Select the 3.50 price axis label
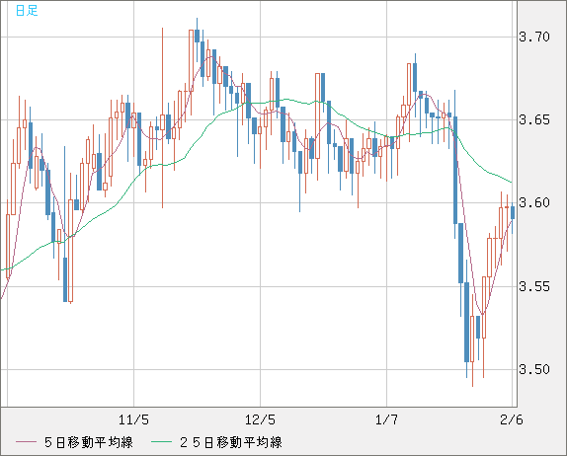 (534, 370)
